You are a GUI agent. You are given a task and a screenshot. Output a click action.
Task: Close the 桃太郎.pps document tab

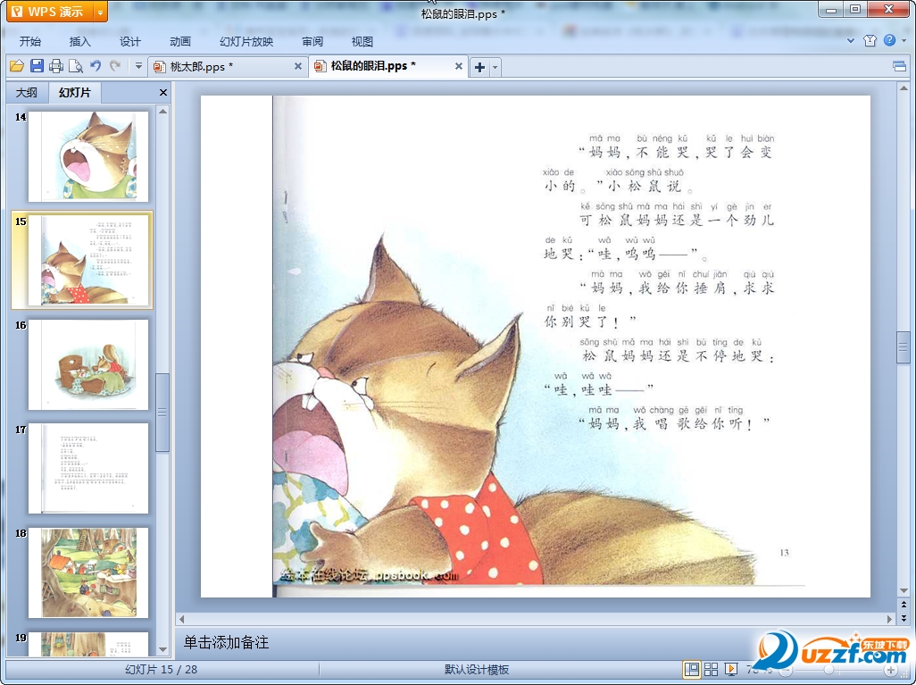click(x=298, y=66)
